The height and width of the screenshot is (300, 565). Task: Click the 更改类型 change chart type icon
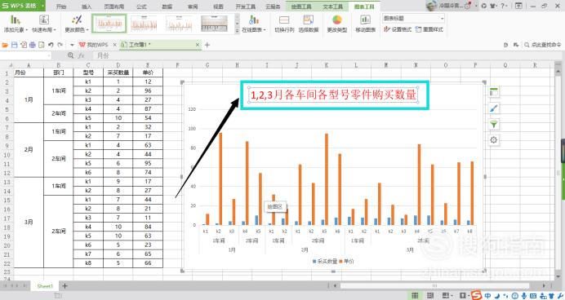(x=337, y=20)
